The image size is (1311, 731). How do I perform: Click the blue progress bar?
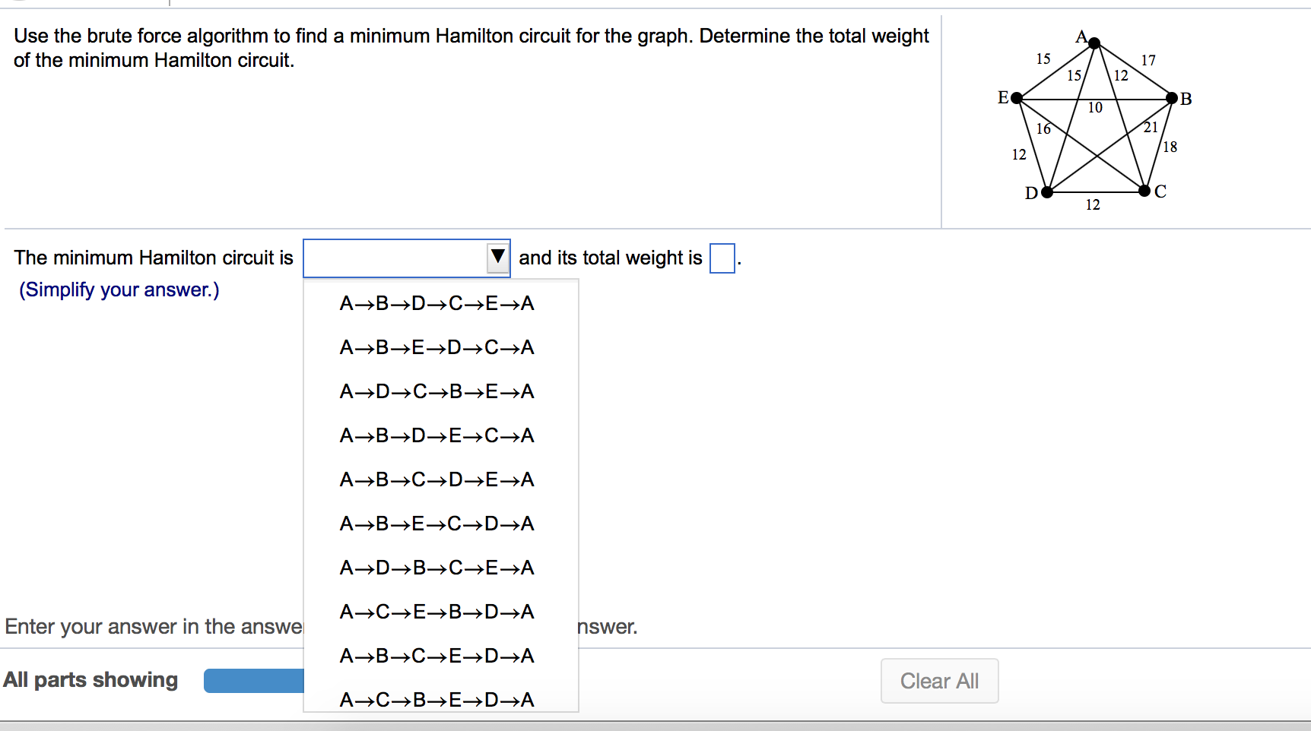(x=254, y=681)
